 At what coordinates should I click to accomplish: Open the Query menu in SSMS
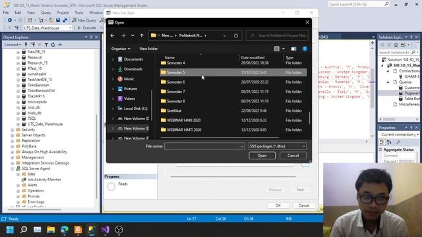pos(45,13)
